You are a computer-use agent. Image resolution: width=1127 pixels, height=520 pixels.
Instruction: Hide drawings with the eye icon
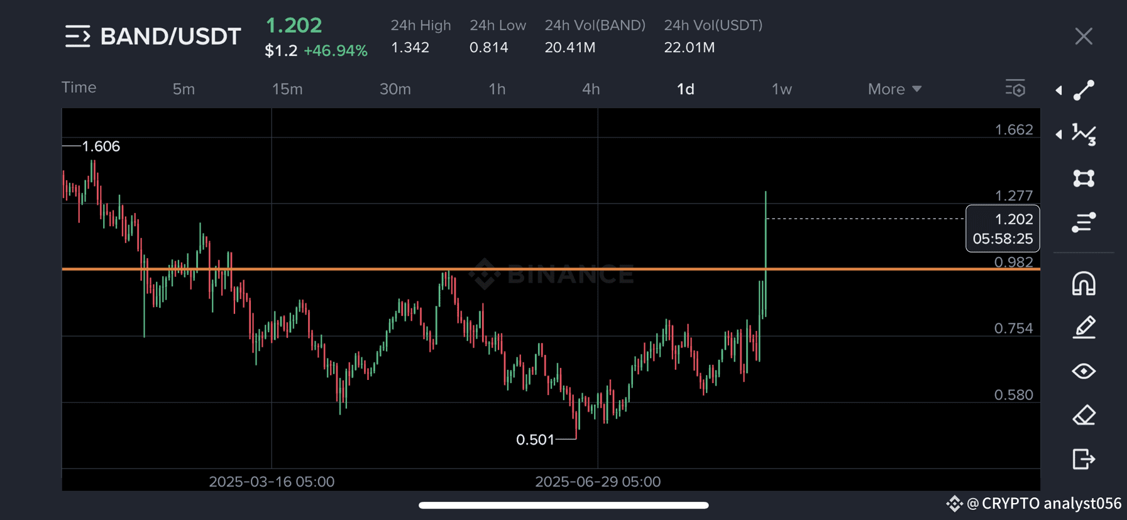point(1084,371)
